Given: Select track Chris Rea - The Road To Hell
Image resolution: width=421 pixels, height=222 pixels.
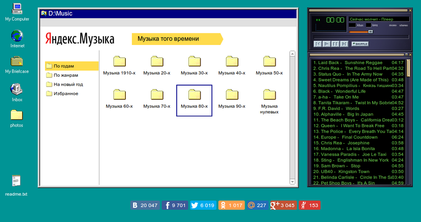Looking at the screenshot, I should tap(358, 68).
